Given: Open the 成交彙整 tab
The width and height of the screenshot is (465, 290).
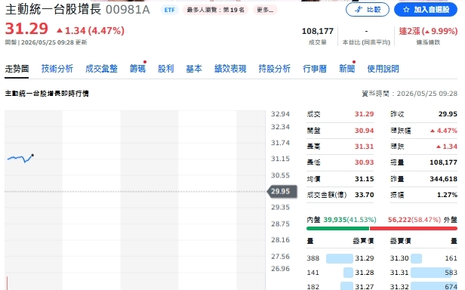Looking at the screenshot, I should click(101, 69).
